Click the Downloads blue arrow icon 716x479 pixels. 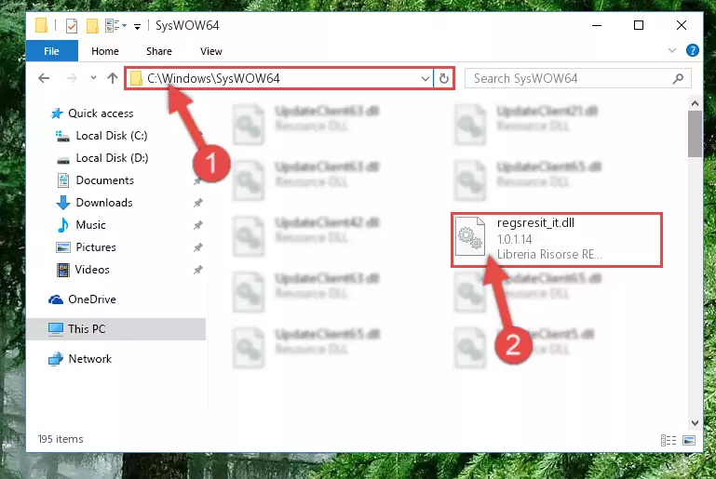click(x=62, y=203)
